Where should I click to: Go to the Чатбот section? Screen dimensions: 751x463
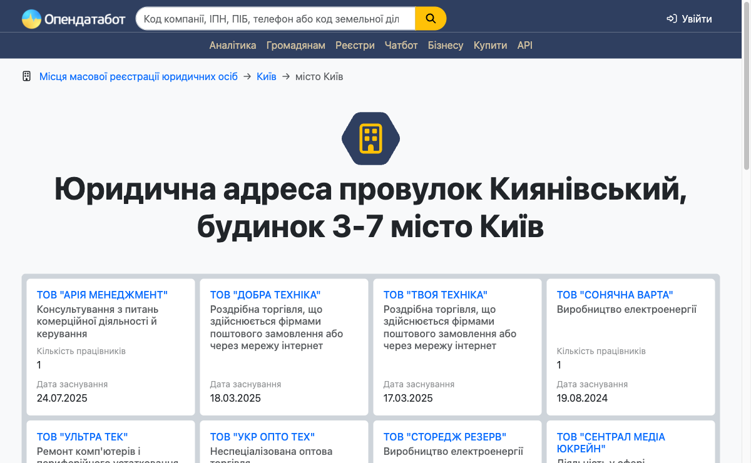coord(401,45)
